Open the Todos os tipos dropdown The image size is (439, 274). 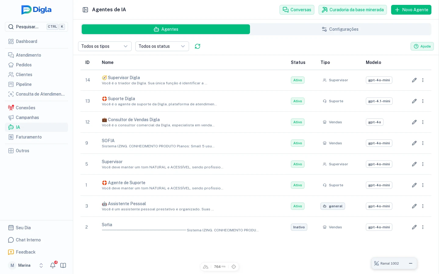[105, 46]
